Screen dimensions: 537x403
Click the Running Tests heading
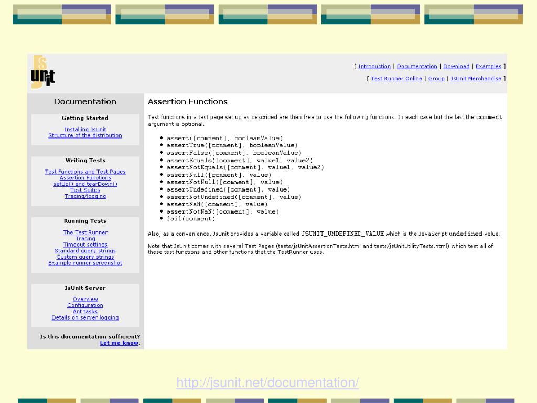click(85, 221)
